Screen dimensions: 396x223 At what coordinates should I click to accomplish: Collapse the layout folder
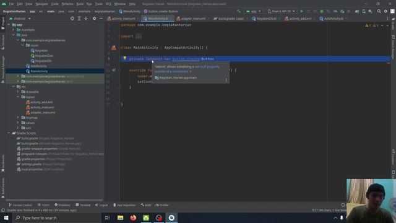(18, 97)
